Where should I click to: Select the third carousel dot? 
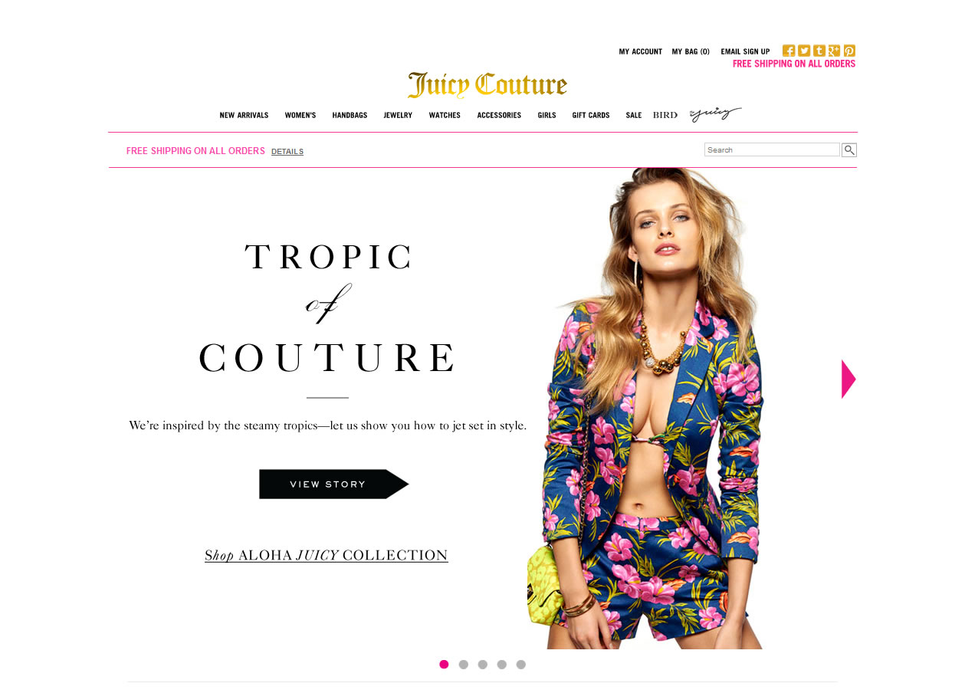coord(482,665)
